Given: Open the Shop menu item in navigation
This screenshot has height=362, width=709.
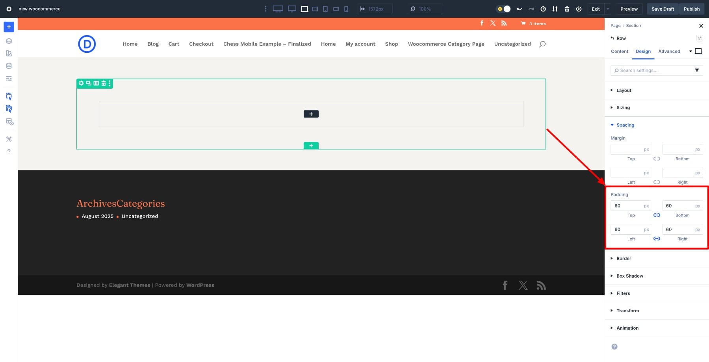Looking at the screenshot, I should [x=392, y=44].
